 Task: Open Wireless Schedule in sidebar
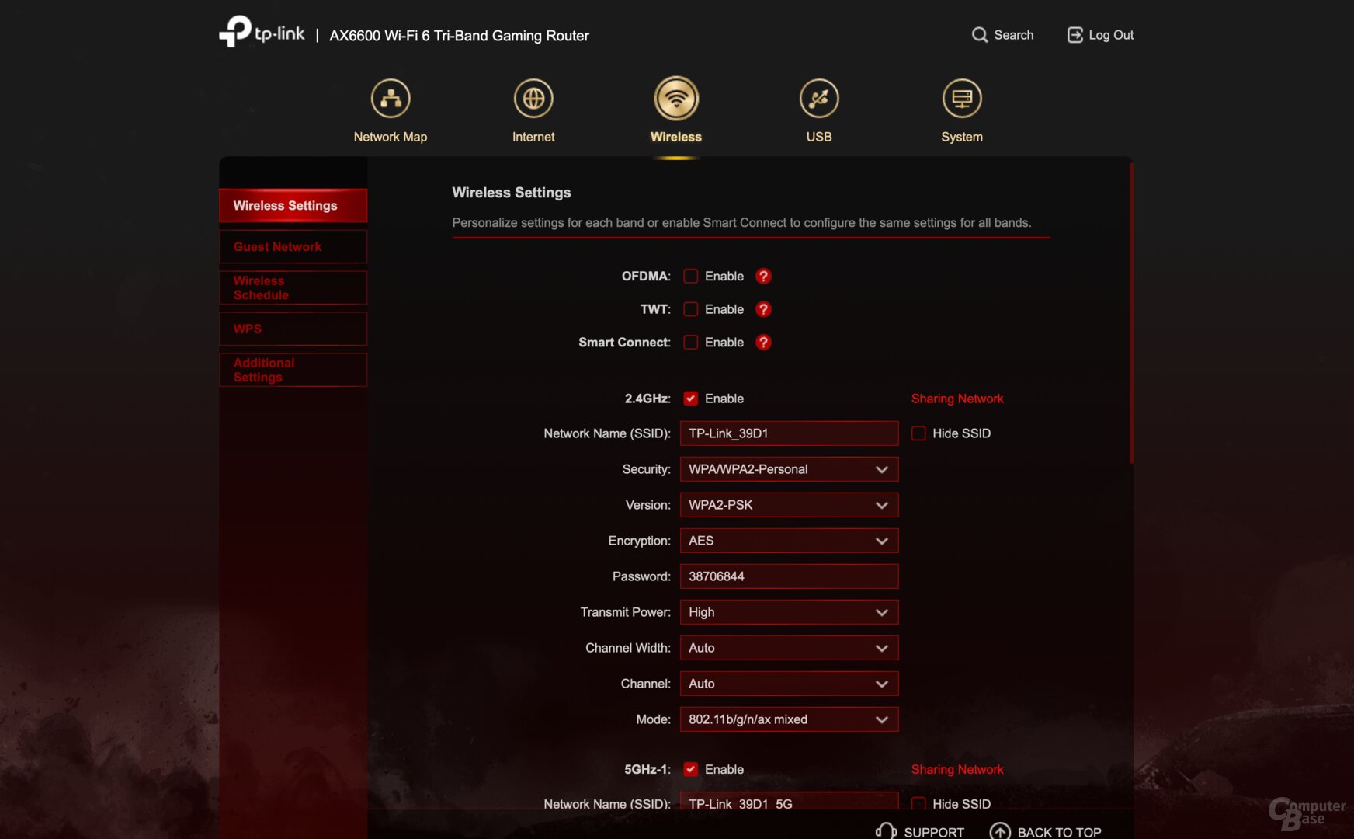[293, 288]
